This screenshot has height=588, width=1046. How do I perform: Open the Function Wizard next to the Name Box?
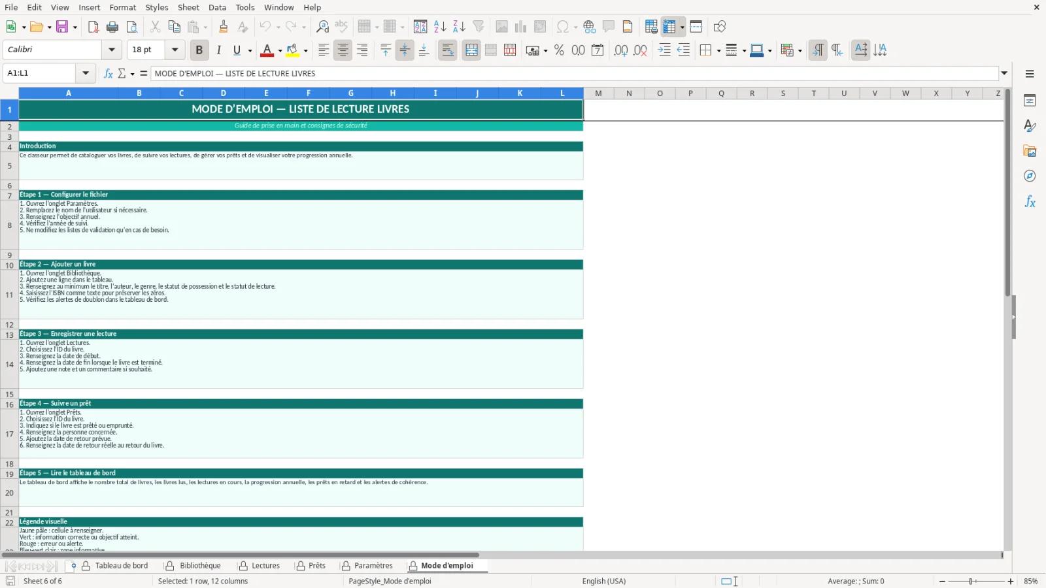tap(109, 73)
